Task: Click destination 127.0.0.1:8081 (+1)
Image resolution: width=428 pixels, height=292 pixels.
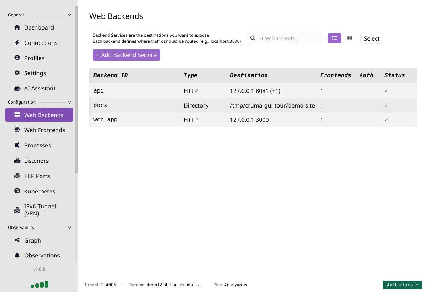Action: 255,91
